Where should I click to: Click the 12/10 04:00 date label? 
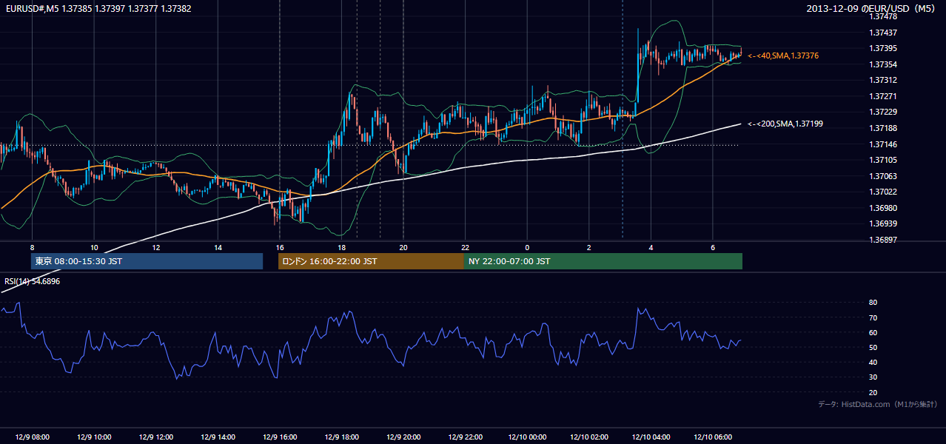click(x=651, y=437)
